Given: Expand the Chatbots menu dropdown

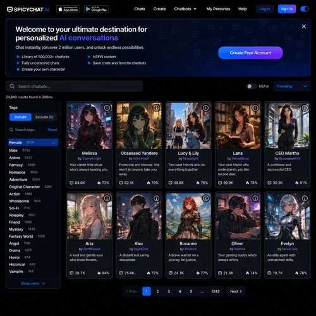Looking at the screenshot, I should point(185,9).
